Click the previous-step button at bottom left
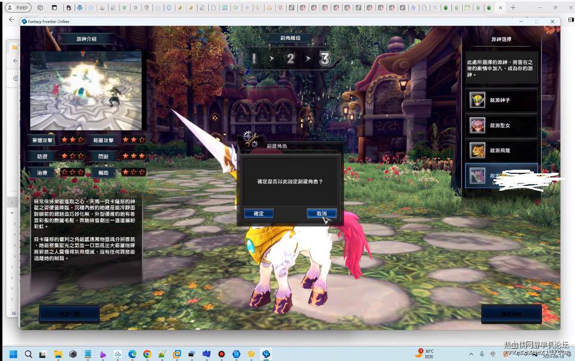The image size is (575, 361). click(x=69, y=314)
